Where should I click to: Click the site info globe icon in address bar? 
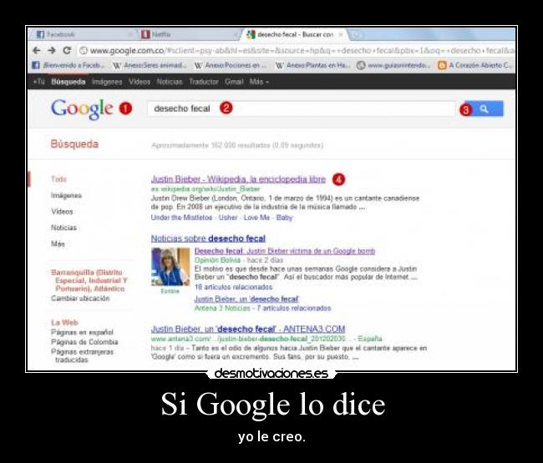84,51
